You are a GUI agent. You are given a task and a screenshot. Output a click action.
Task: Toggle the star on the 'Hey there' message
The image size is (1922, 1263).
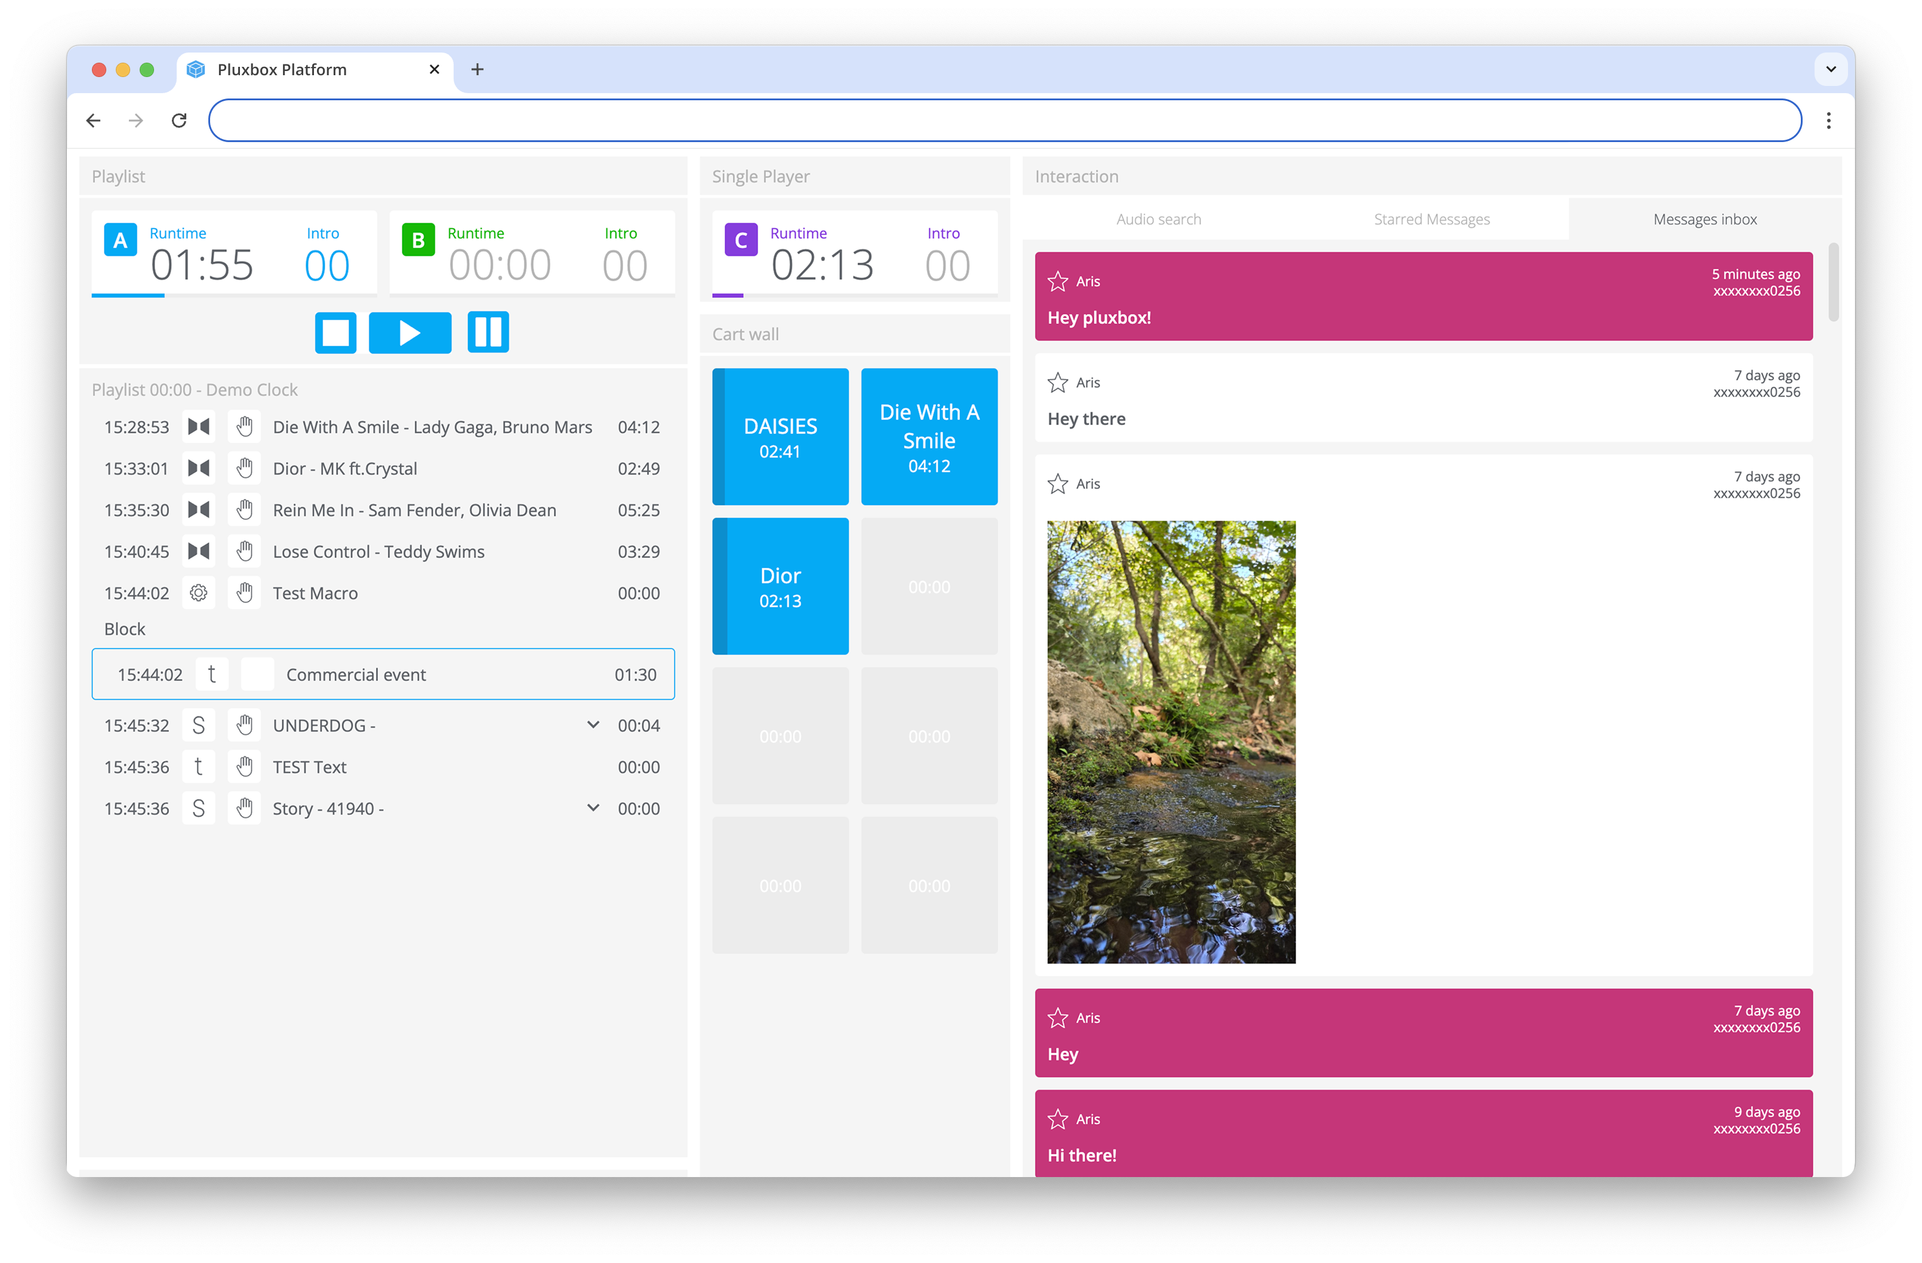[x=1058, y=383]
